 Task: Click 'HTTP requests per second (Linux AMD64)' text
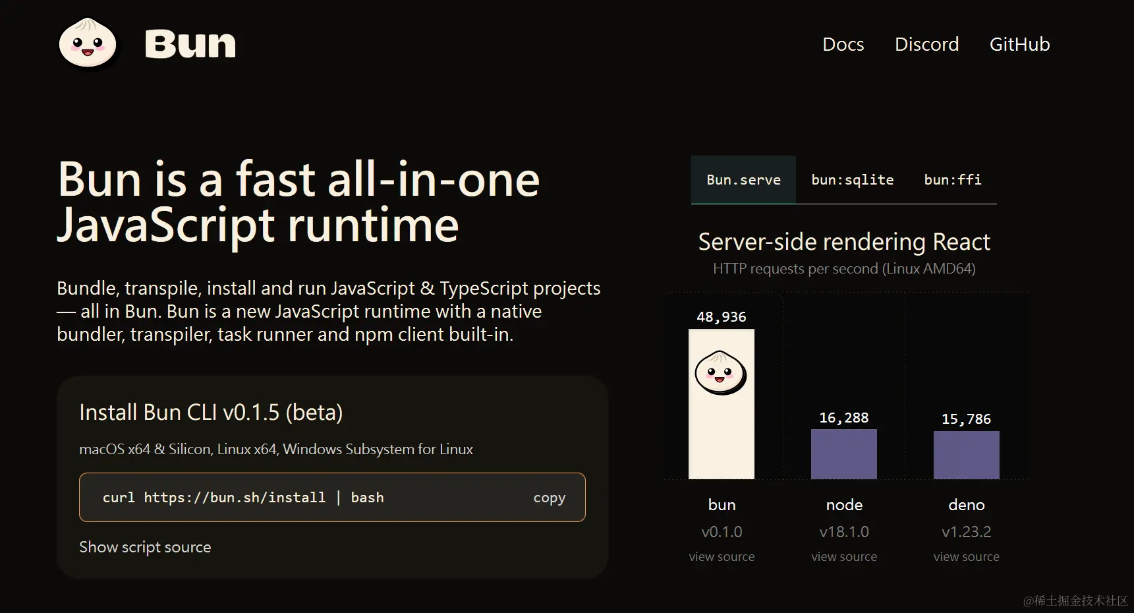pos(844,269)
